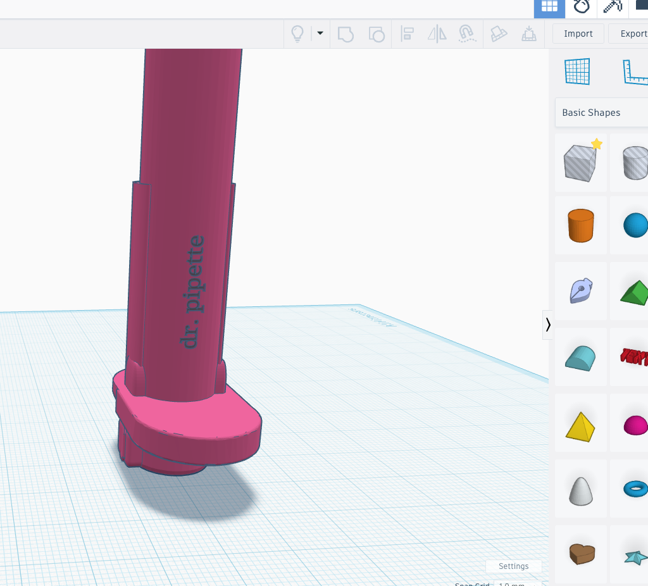The image size is (648, 586).
Task: Click the Ungroup shapes icon
Action: (x=377, y=34)
